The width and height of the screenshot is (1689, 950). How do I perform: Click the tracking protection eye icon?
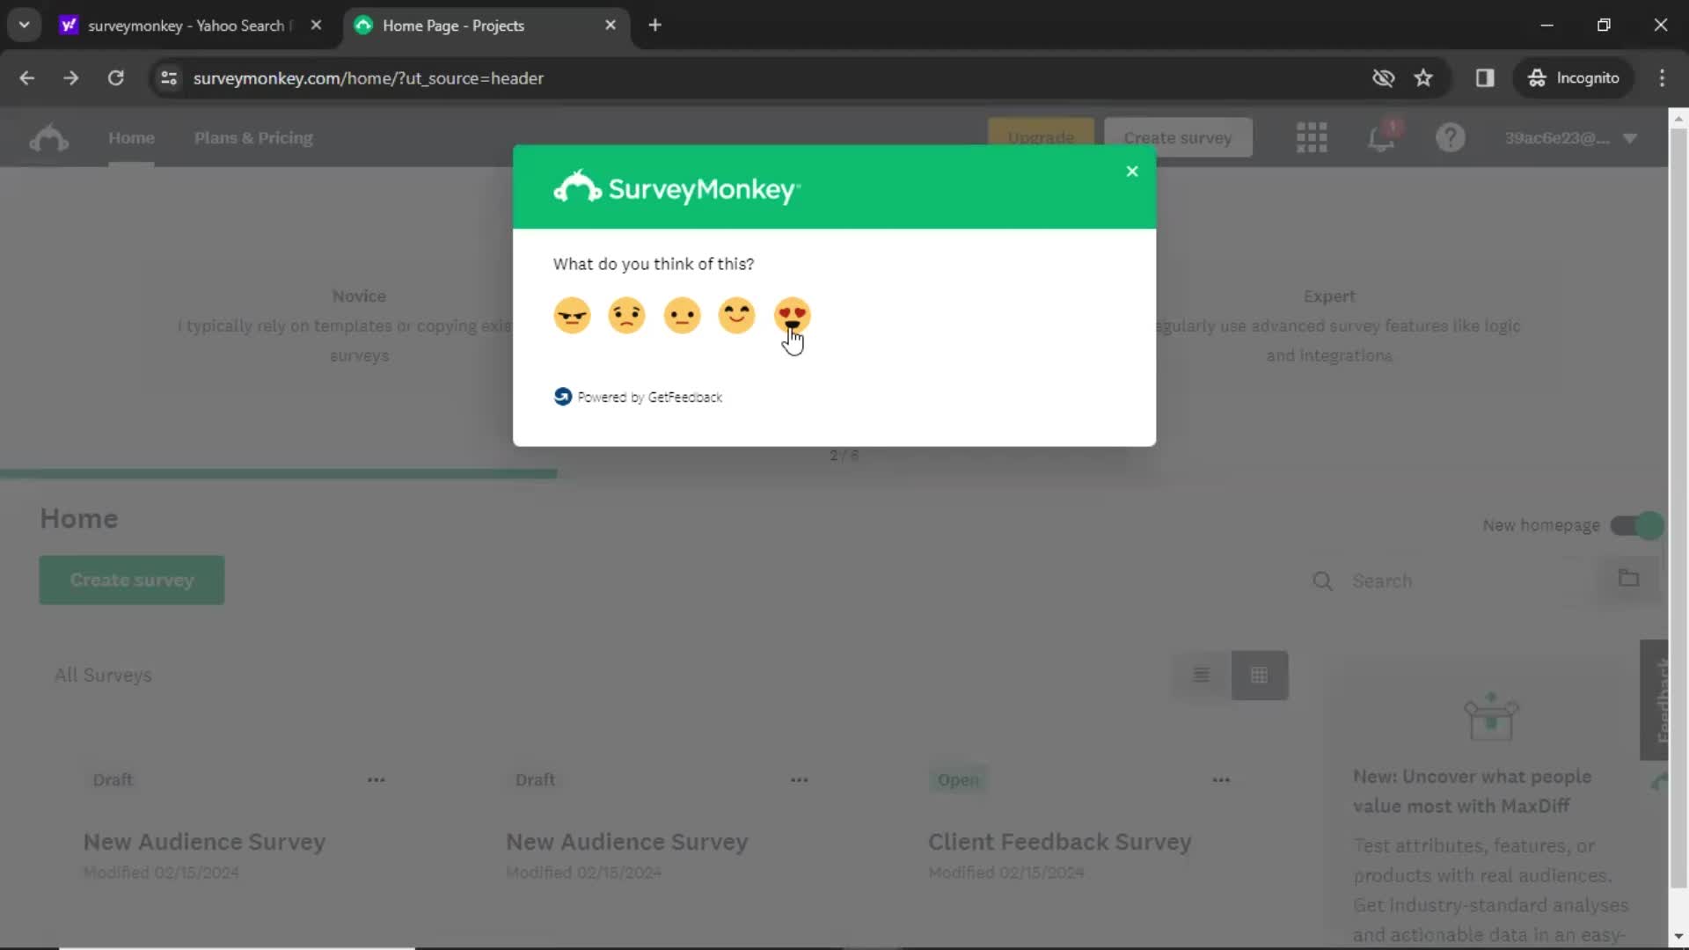point(1383,78)
